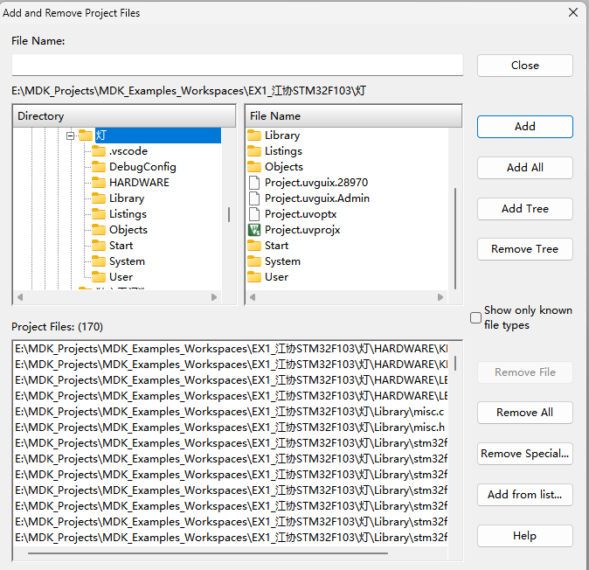Click the Close button
Image resolution: width=589 pixels, height=570 pixels.
(x=524, y=66)
